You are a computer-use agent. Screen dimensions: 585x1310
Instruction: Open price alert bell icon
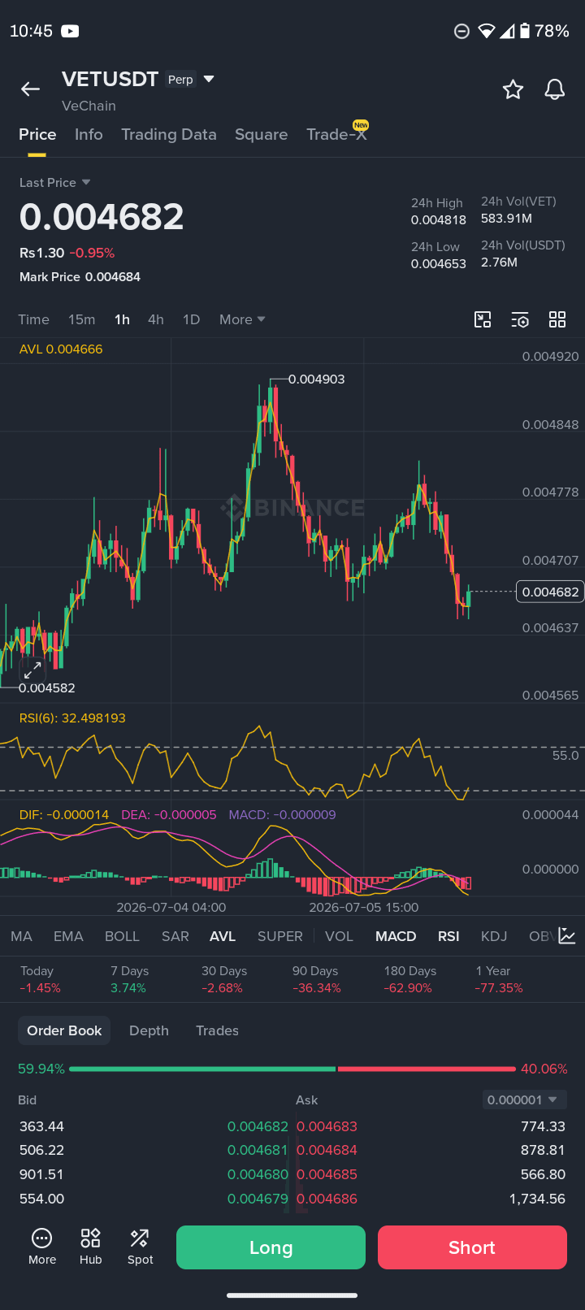tap(555, 89)
